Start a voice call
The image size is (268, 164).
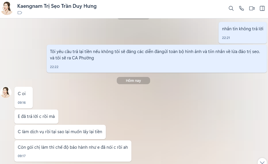241,8
